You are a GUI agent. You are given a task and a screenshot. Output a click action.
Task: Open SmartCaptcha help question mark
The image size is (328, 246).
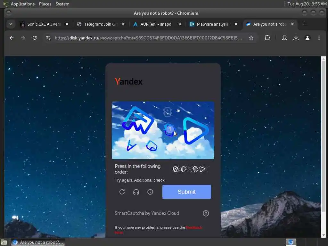(x=206, y=213)
